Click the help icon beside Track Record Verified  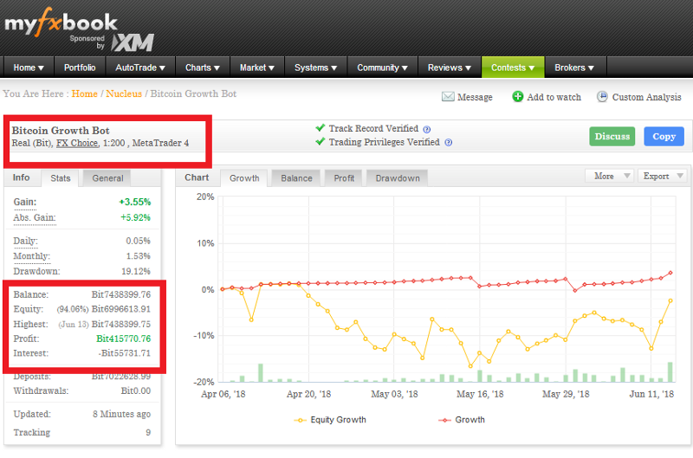(426, 129)
